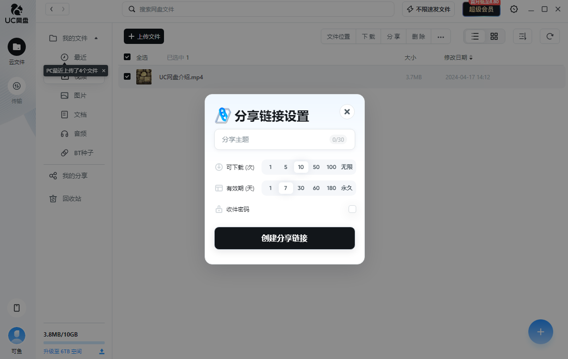Set validity period to 30 days
568x359 pixels.
click(301, 188)
